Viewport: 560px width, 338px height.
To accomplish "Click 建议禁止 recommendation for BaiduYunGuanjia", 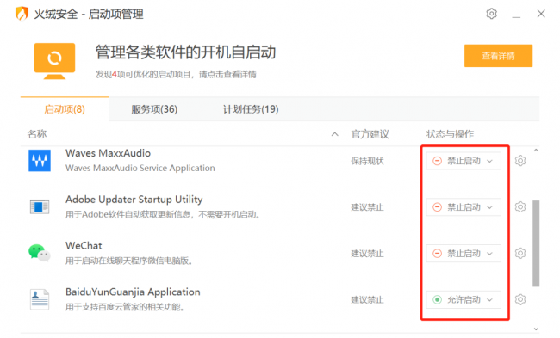I will 367,300.
